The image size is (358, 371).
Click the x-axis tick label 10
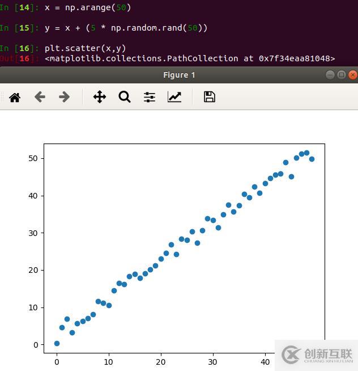pos(109,362)
